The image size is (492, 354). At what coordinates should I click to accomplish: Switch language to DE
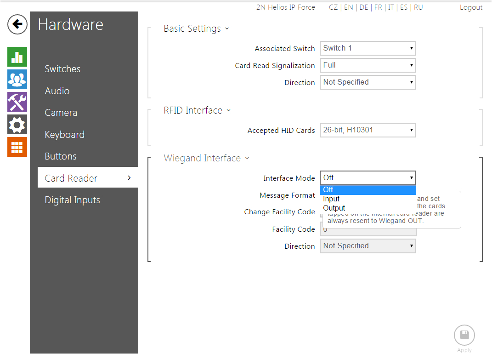click(x=363, y=7)
